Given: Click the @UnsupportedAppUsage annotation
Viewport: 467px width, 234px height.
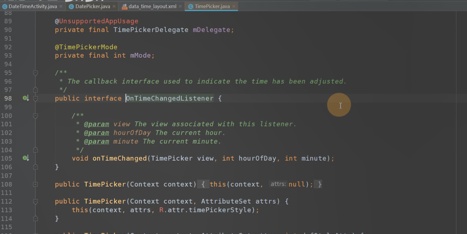Looking at the screenshot, I should pyautogui.click(x=97, y=21).
